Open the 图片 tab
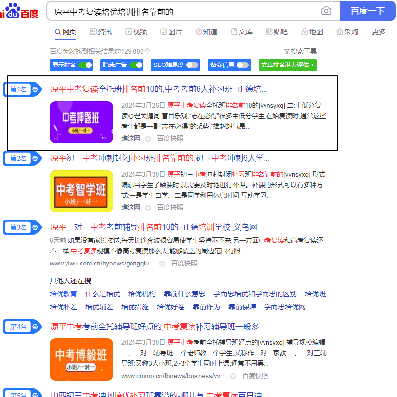 point(171,32)
